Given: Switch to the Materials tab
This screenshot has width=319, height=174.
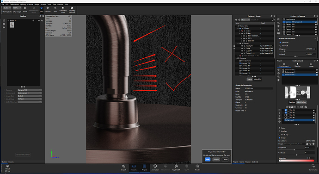Looking at the screenshot, I should click(257, 79).
